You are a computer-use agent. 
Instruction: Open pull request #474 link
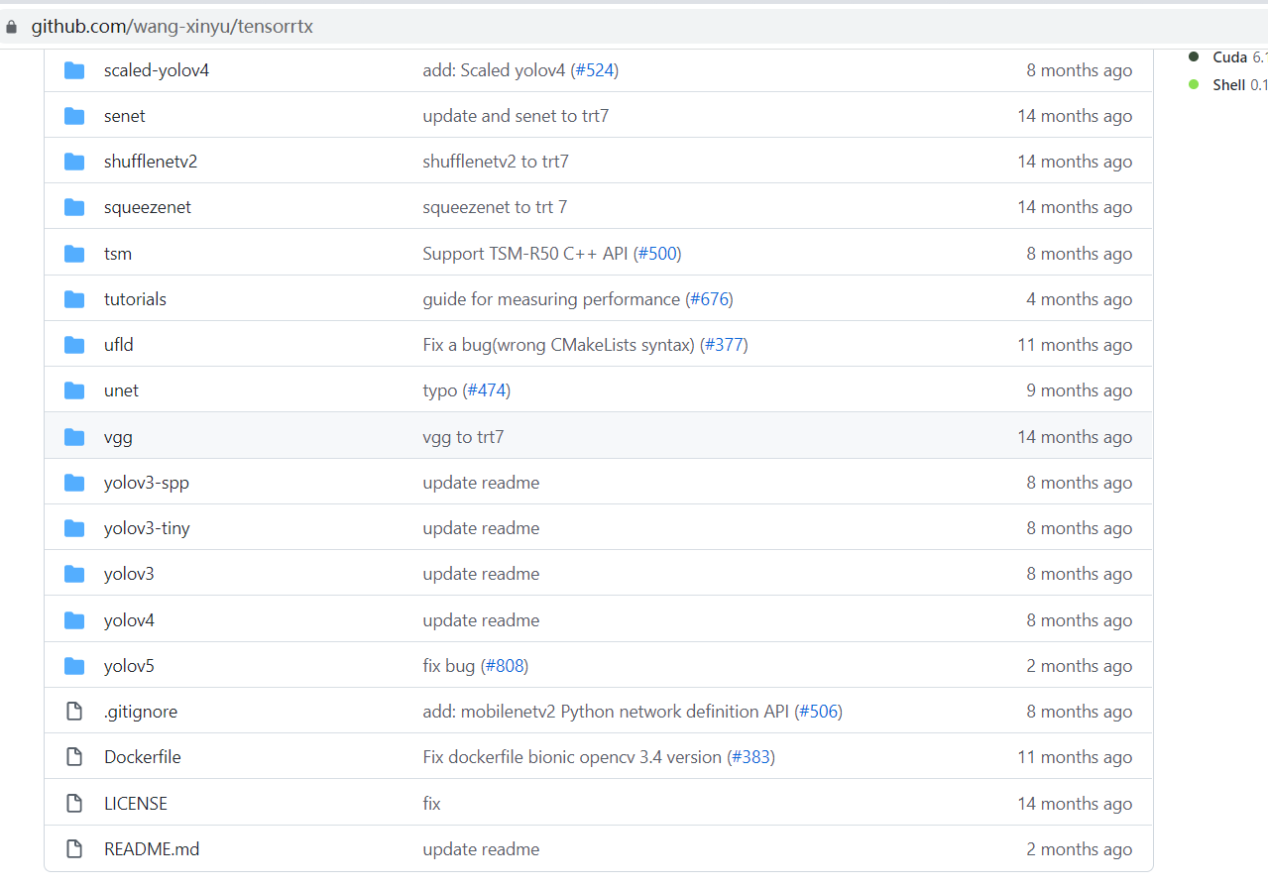tap(487, 390)
